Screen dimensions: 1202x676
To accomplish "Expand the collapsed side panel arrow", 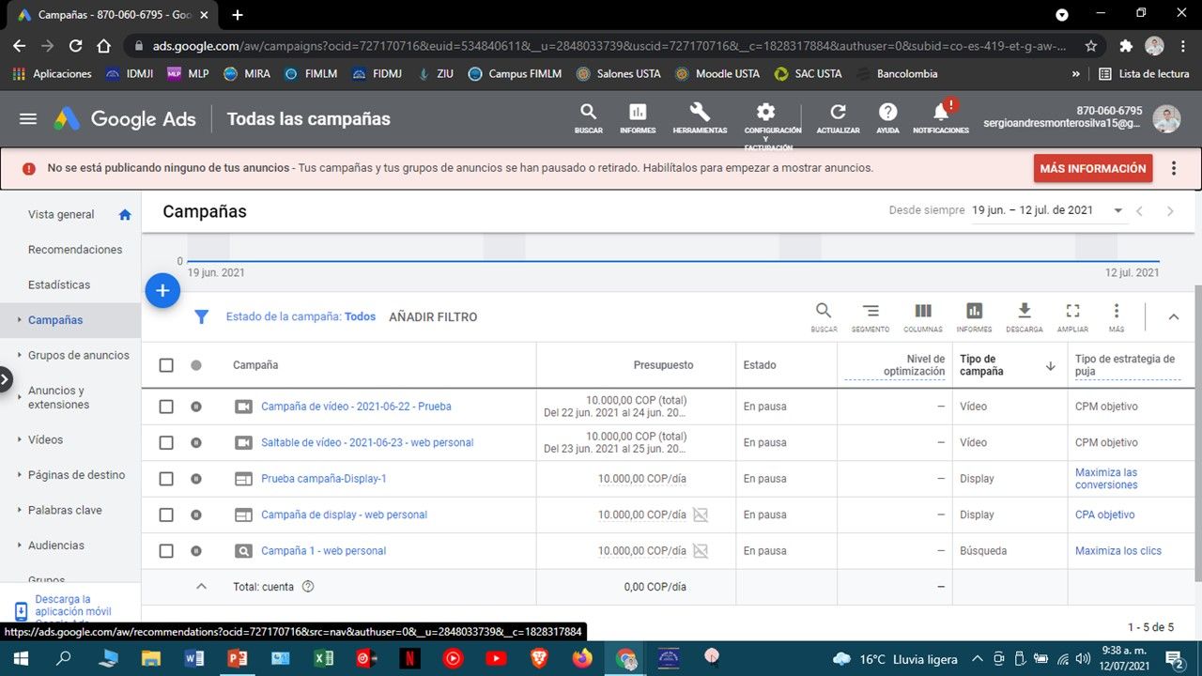I will click(x=5, y=379).
